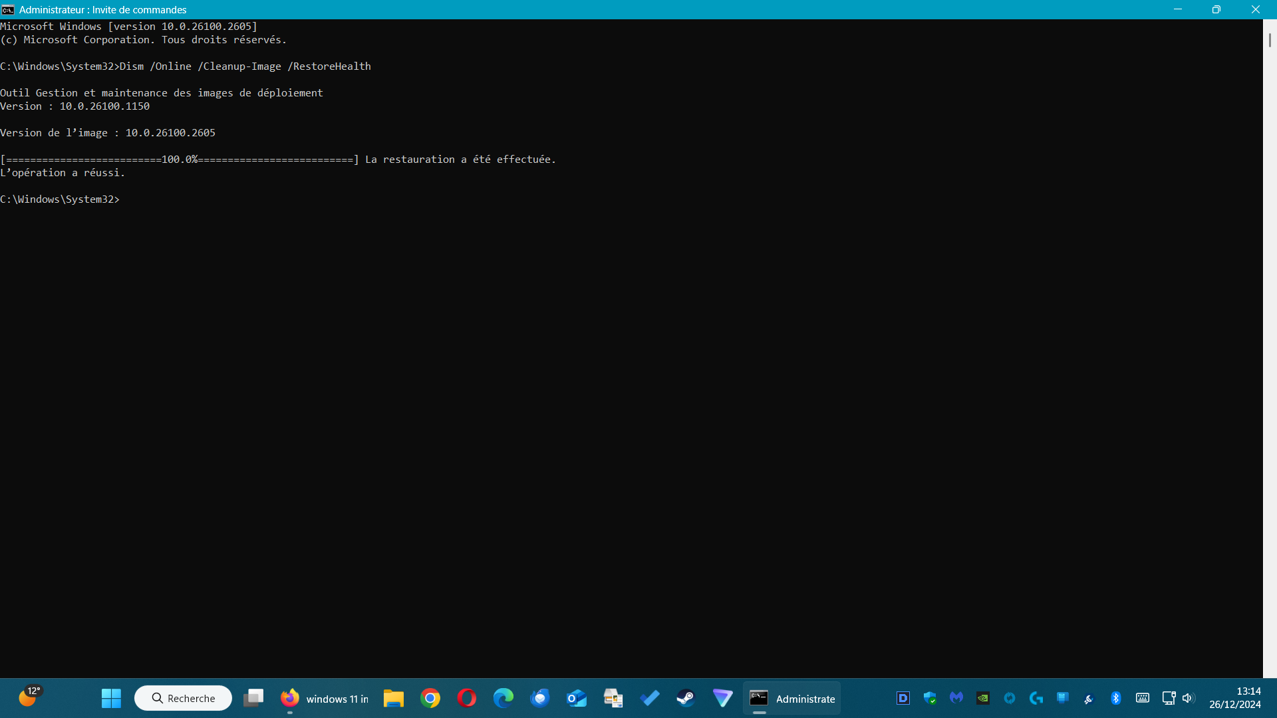Open File Explorer from the taskbar
This screenshot has height=718, width=1277.
394,698
